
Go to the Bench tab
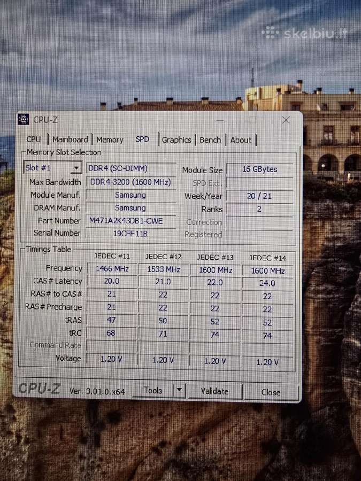click(210, 140)
